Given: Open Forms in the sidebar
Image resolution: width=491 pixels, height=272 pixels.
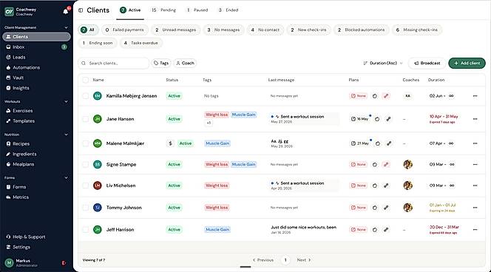Looking at the screenshot, I should click(36, 187).
